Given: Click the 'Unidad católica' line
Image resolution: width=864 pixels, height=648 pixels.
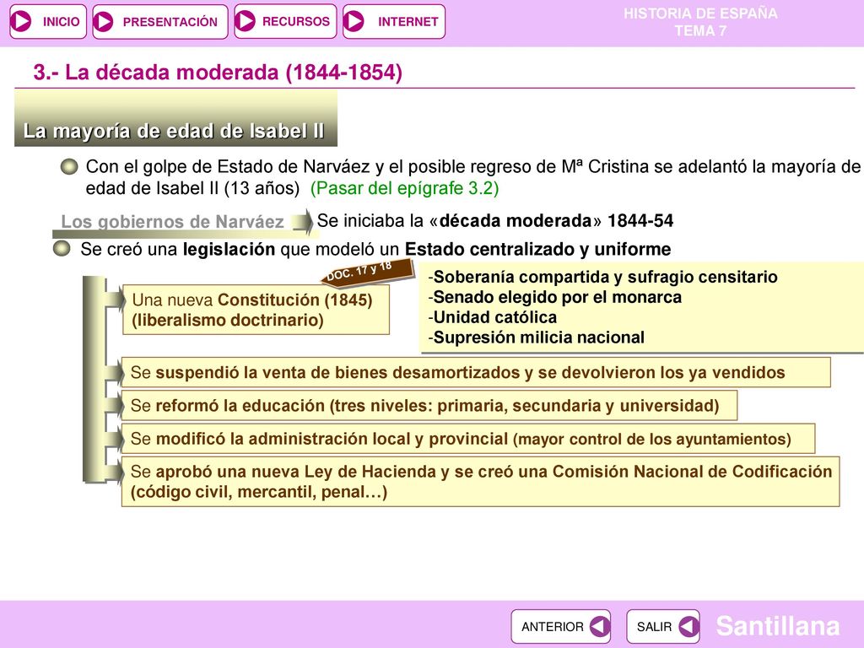Looking at the screenshot, I should click(x=492, y=317).
